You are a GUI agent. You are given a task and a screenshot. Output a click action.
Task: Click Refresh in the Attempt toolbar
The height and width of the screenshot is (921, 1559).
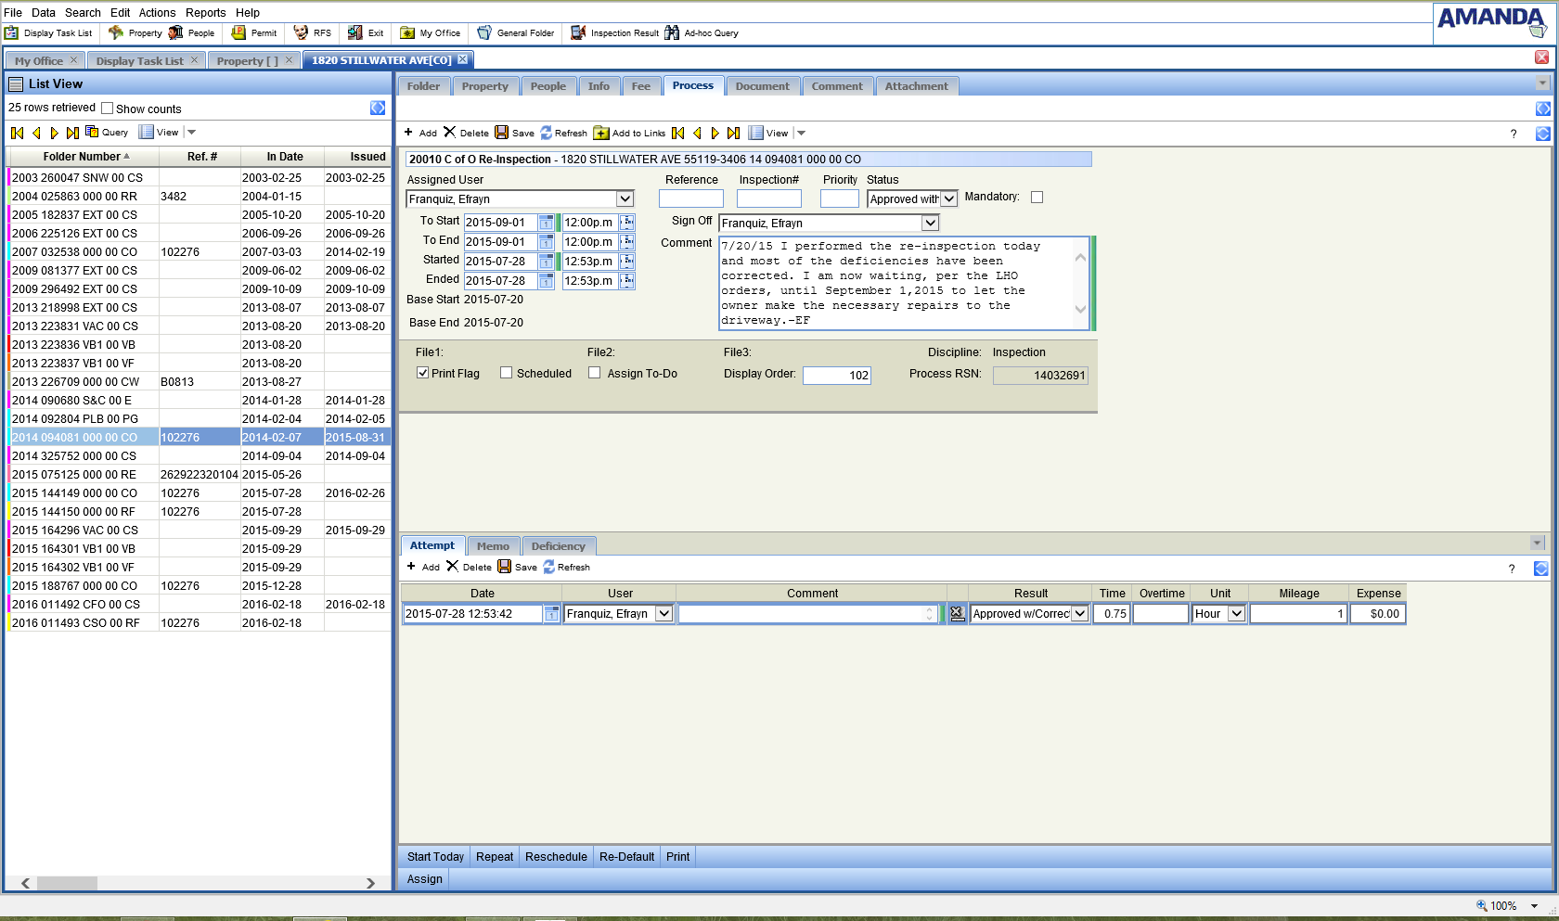(549, 567)
